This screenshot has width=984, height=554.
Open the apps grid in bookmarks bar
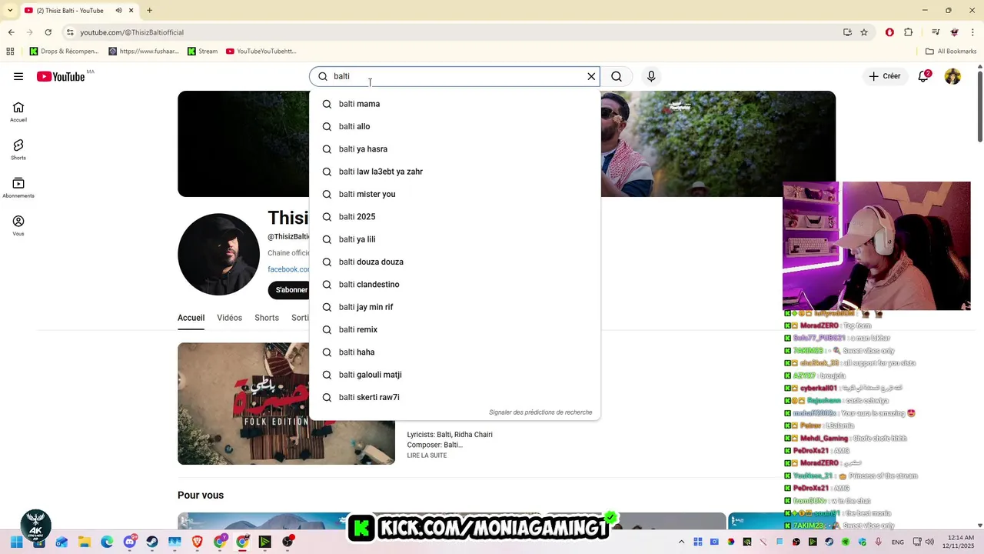coord(10,52)
